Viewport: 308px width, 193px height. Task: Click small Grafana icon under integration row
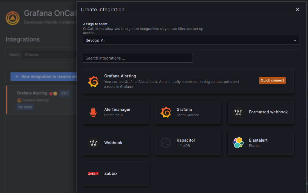19,100
